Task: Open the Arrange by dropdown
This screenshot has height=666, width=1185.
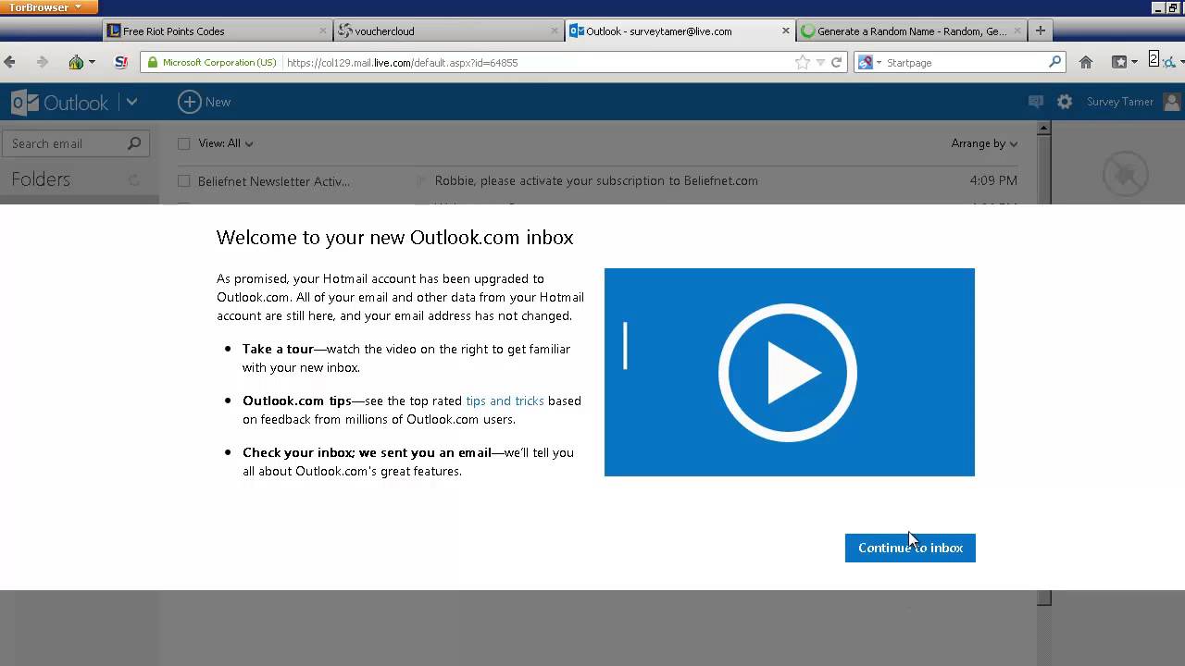Action: [x=984, y=143]
